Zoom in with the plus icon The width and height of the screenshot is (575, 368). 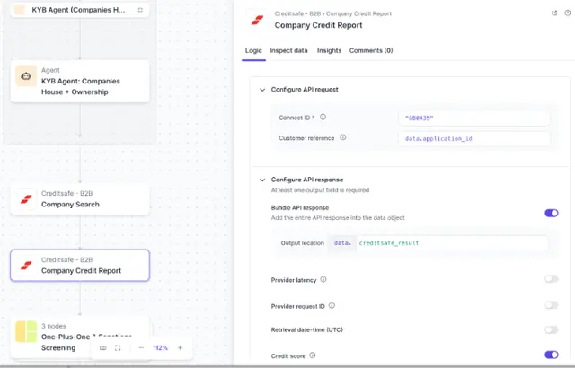click(180, 348)
